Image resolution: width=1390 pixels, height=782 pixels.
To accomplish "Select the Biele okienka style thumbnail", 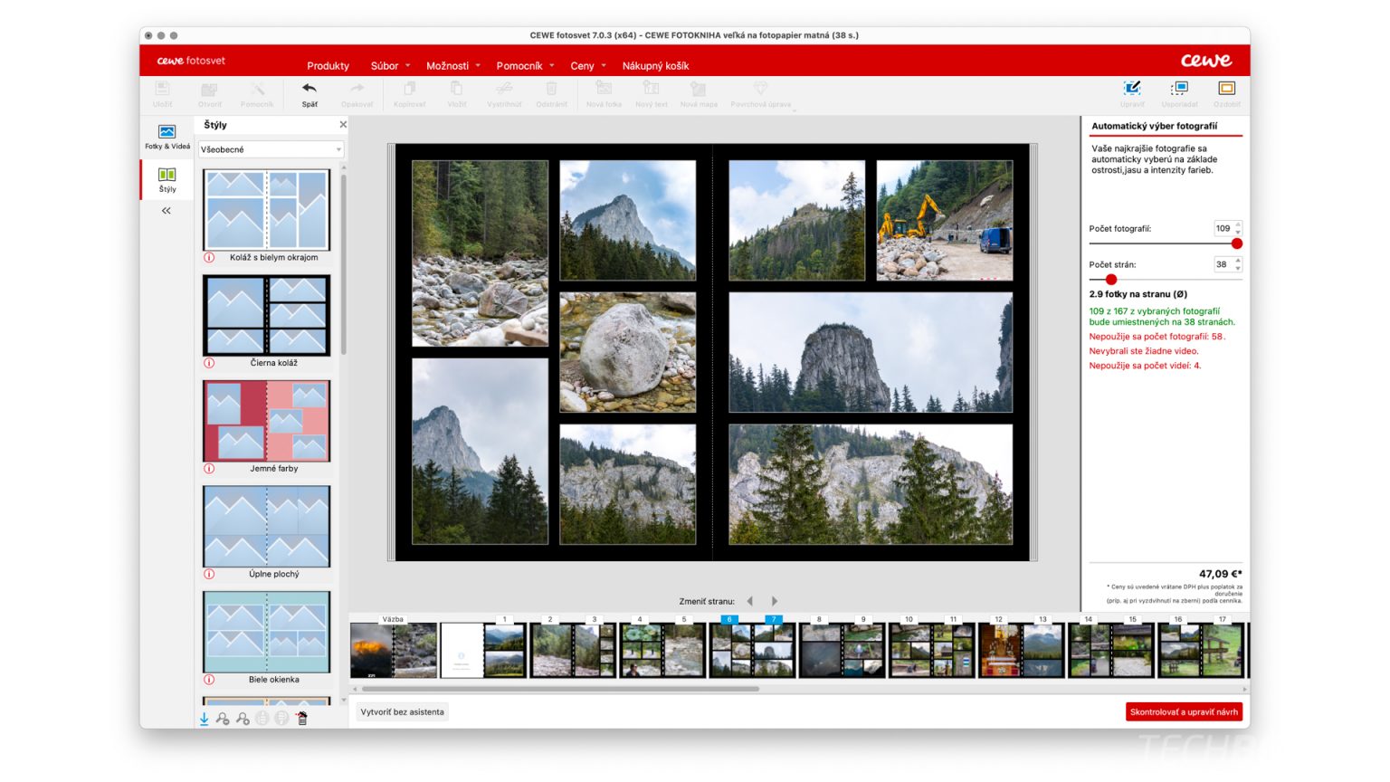I will click(266, 633).
